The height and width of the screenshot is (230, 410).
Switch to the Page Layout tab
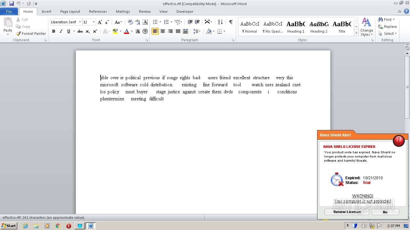click(x=70, y=11)
